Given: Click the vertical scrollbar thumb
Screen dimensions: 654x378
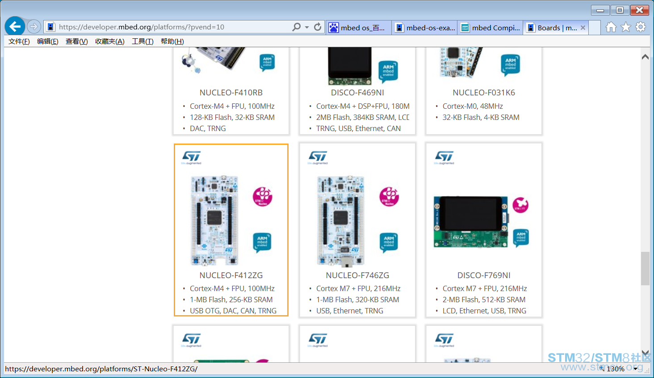Looking at the screenshot, I should [x=645, y=268].
